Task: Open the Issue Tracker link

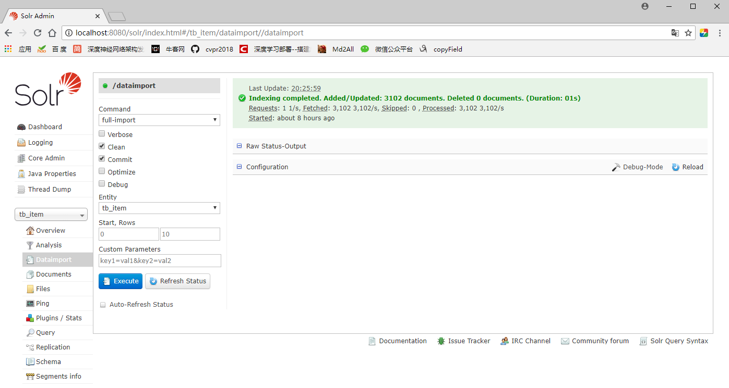Action: [464, 341]
